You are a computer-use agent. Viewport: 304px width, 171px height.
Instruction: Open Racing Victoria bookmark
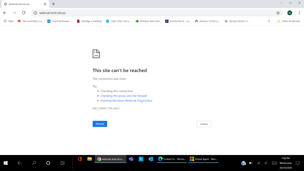point(237,21)
